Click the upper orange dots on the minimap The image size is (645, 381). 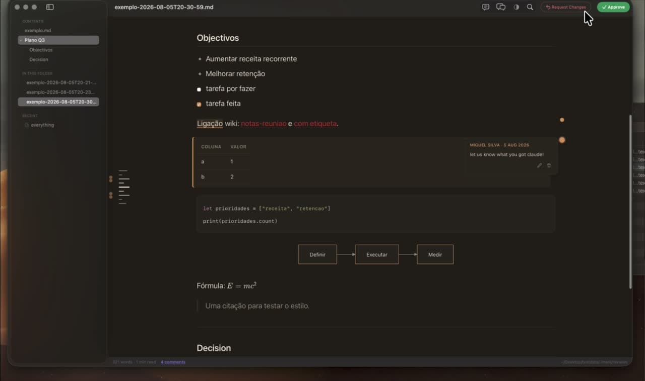coord(111,178)
